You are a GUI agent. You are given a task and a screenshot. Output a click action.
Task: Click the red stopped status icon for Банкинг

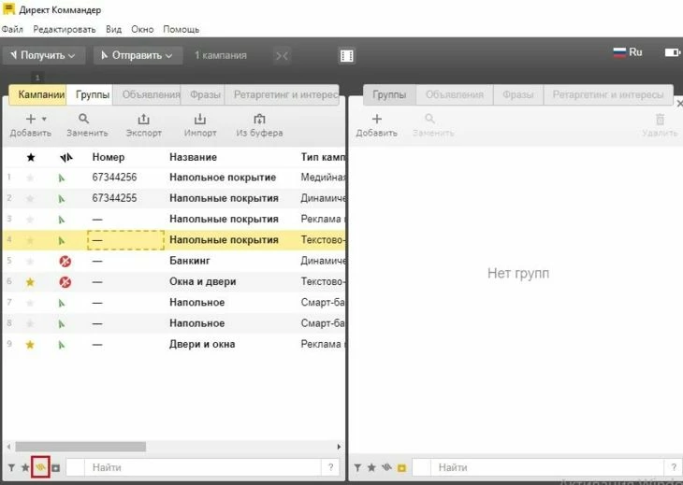tap(65, 261)
